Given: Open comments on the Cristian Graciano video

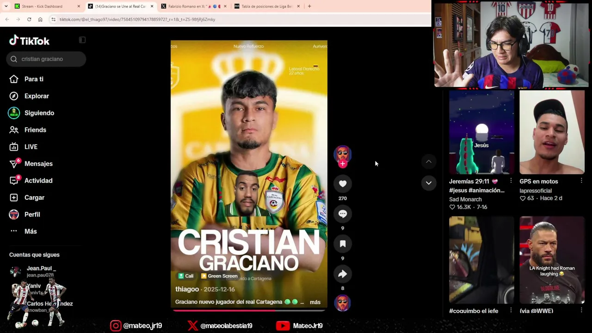Looking at the screenshot, I should tap(343, 214).
